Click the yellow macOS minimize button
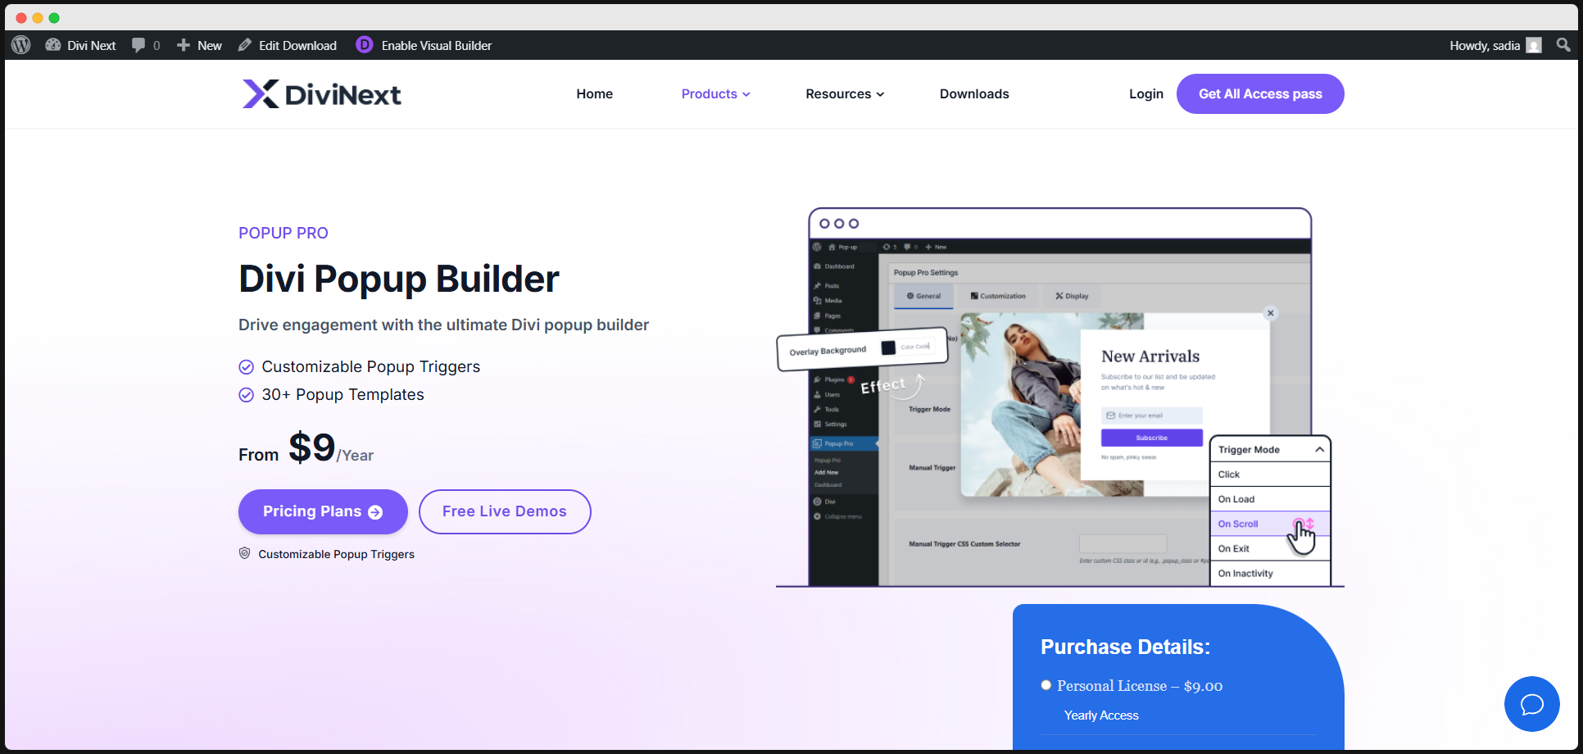The image size is (1583, 754). tap(38, 17)
